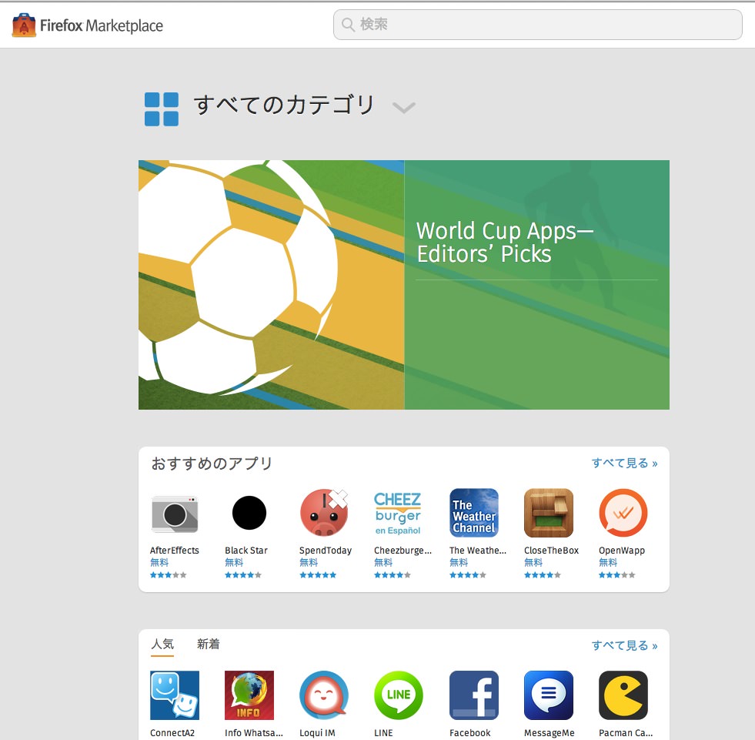Open the ConnectA2 chat faces icon
Image resolution: width=755 pixels, height=740 pixels.
[174, 695]
